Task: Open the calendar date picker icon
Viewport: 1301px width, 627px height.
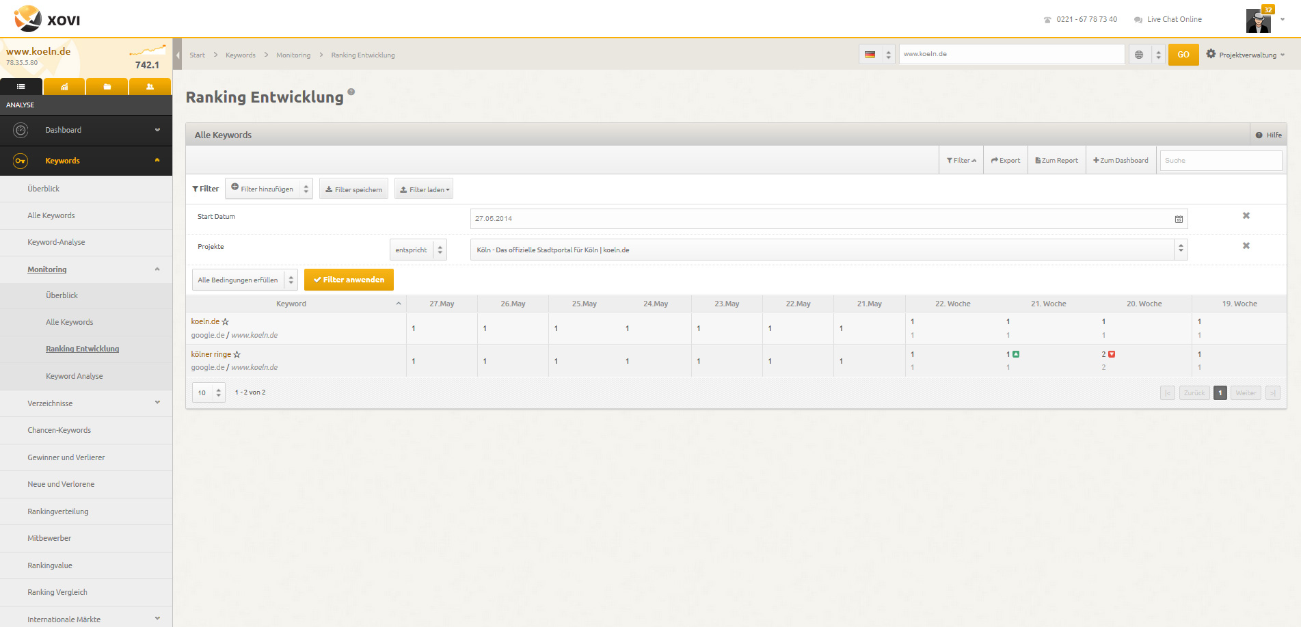Action: pyautogui.click(x=1179, y=219)
